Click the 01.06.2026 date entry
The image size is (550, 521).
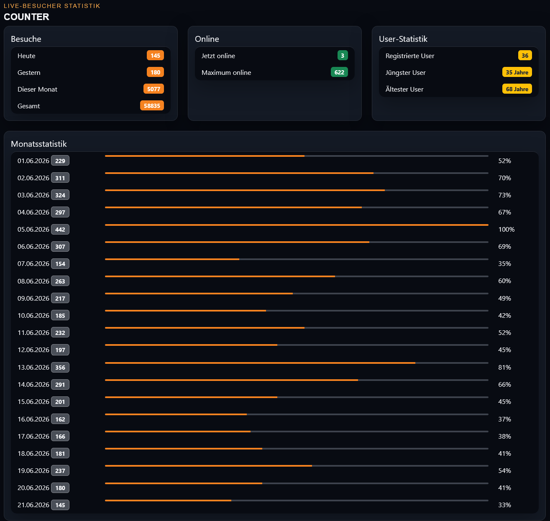(x=33, y=161)
